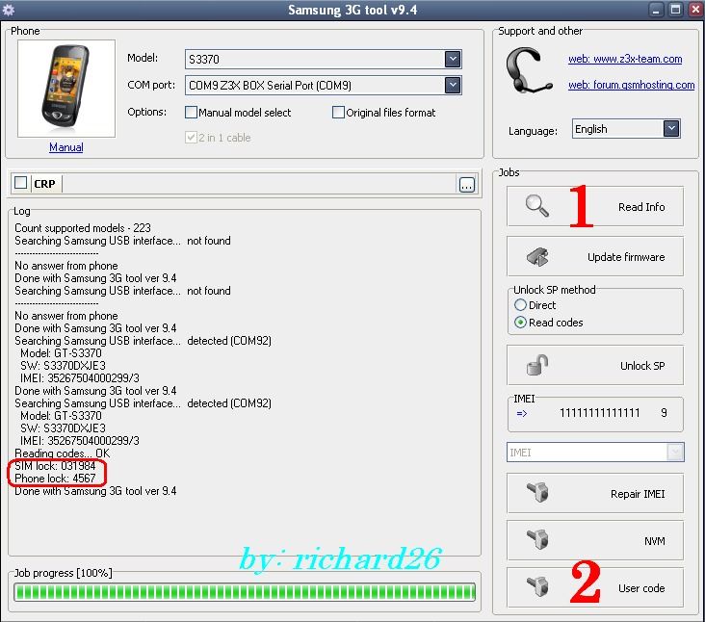Click the Unlock SP button label
The image size is (705, 622).
[642, 366]
